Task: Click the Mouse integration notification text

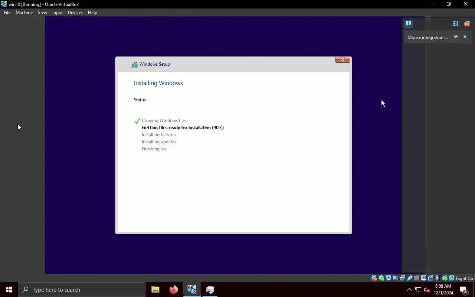Action: coord(427,37)
